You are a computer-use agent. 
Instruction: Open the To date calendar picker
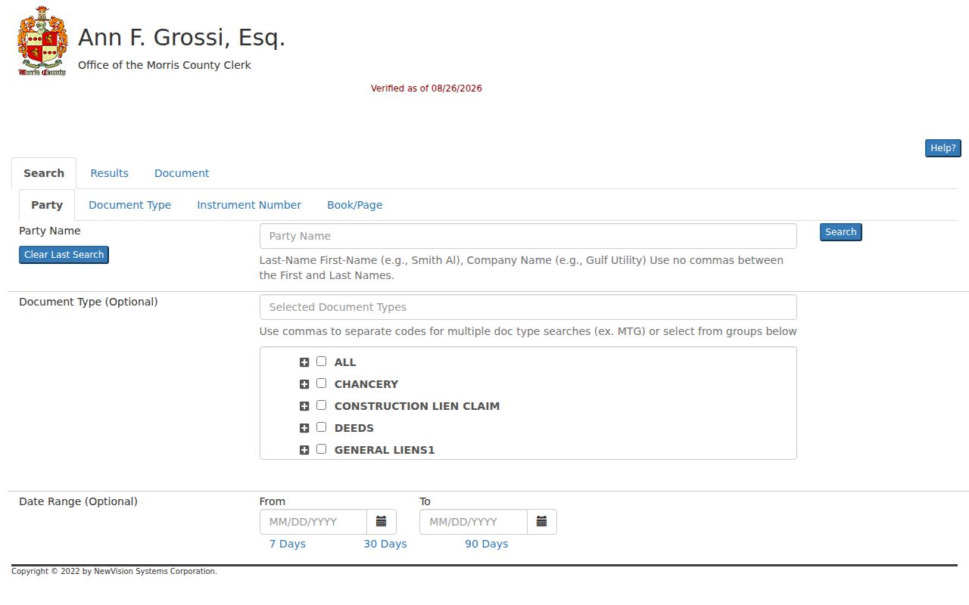pyautogui.click(x=542, y=522)
